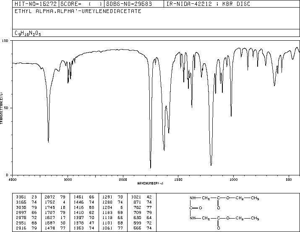Click the deepest carbonyl peak near 1750
Viewport: 300px width, 232px height.
(151, 167)
